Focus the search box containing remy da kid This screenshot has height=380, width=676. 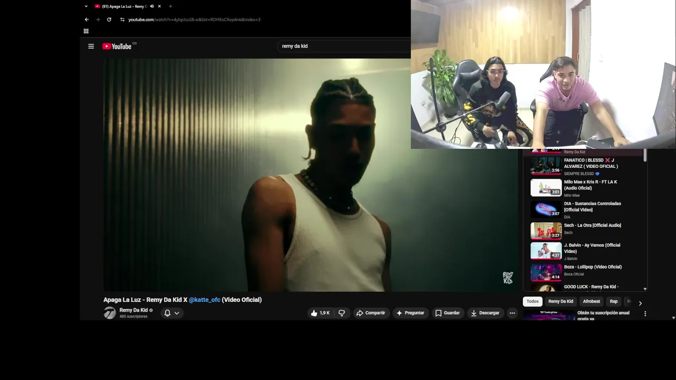click(x=343, y=46)
